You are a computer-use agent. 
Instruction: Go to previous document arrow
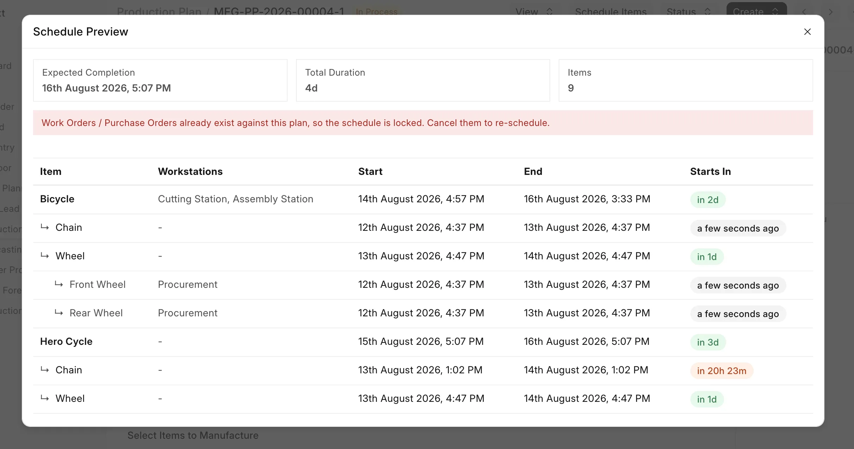(x=804, y=12)
